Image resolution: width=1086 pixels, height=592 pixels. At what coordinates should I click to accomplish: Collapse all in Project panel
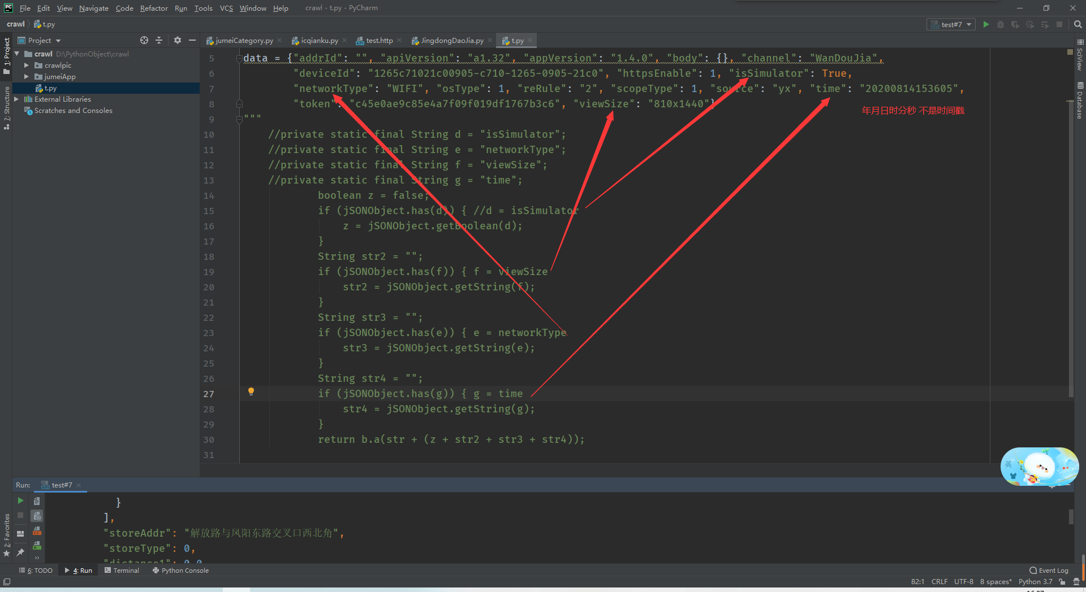point(159,40)
